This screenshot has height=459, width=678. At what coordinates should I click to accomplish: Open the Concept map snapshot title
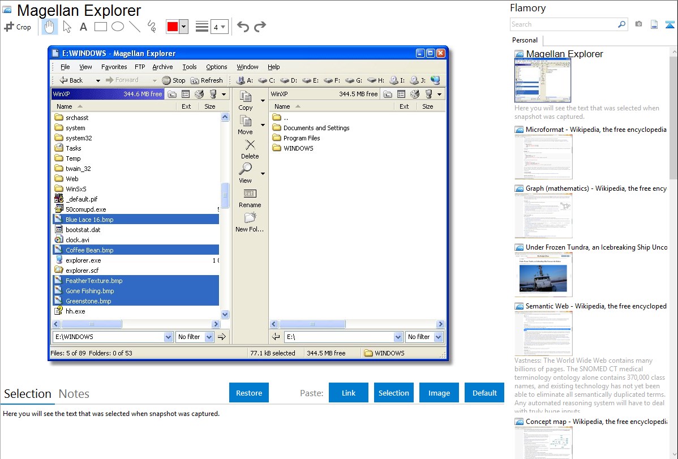click(x=596, y=421)
